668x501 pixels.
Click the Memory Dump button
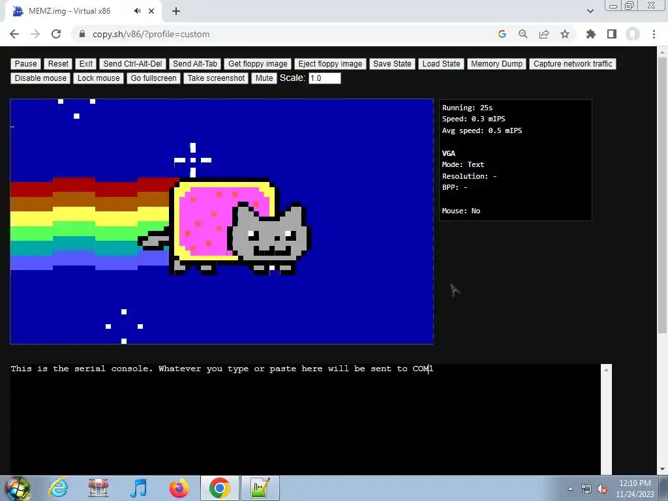coord(496,64)
